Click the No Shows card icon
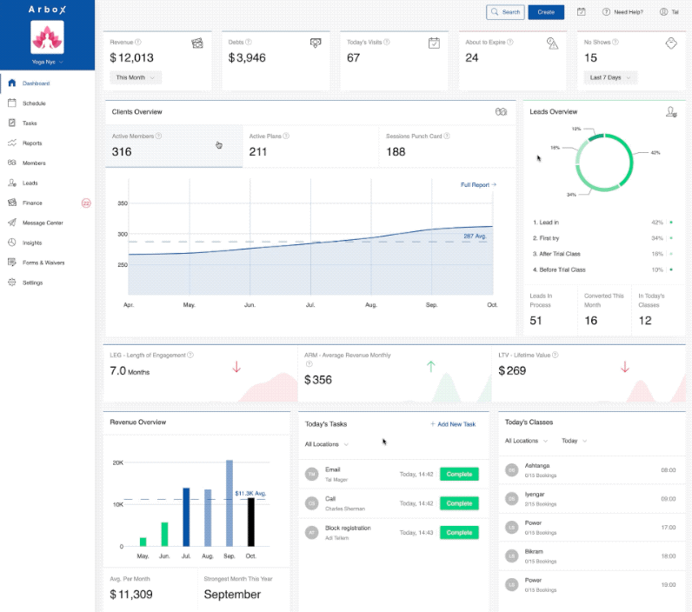This screenshot has height=612, width=692. 671,43
